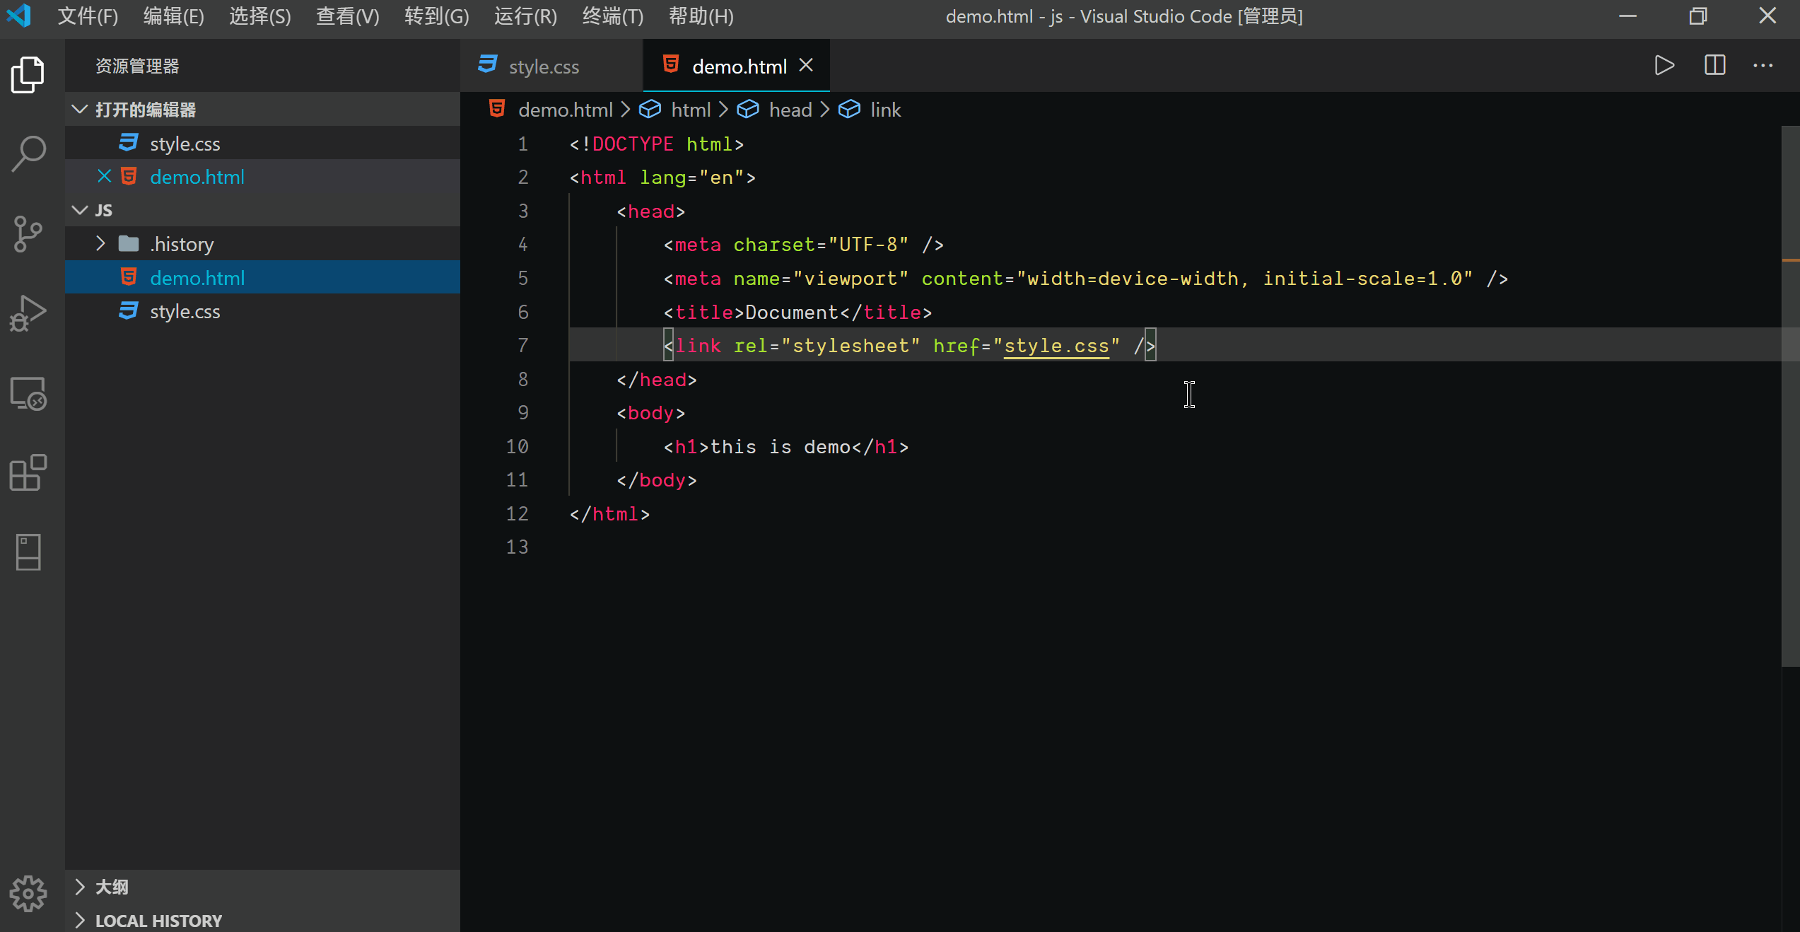Run the file with the play icon

tap(1664, 66)
